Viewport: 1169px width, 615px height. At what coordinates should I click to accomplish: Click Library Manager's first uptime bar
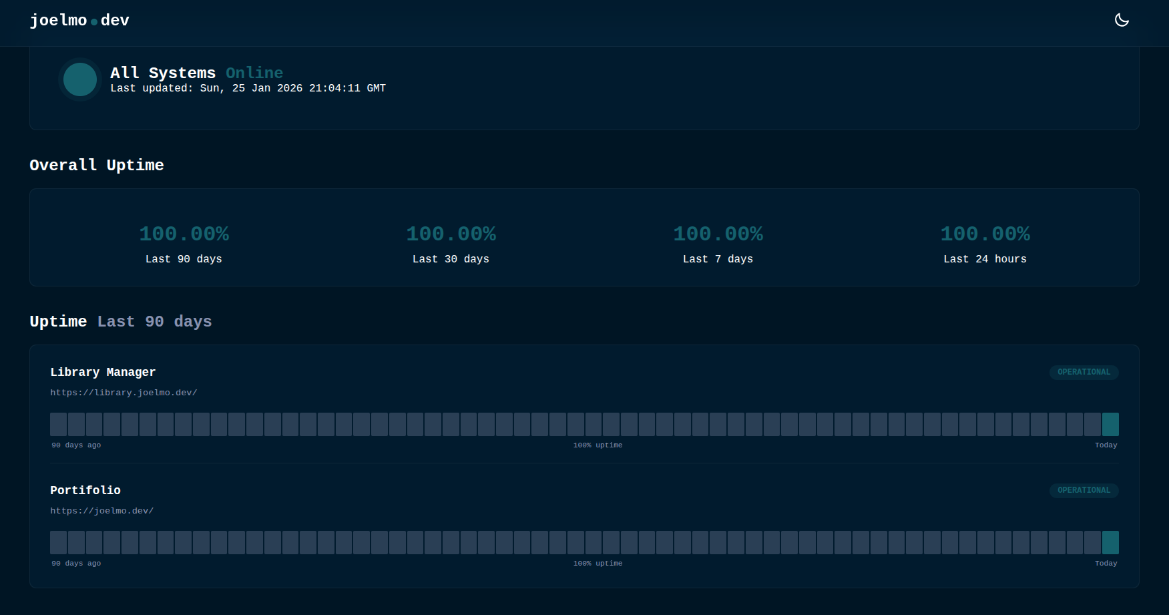click(x=59, y=424)
